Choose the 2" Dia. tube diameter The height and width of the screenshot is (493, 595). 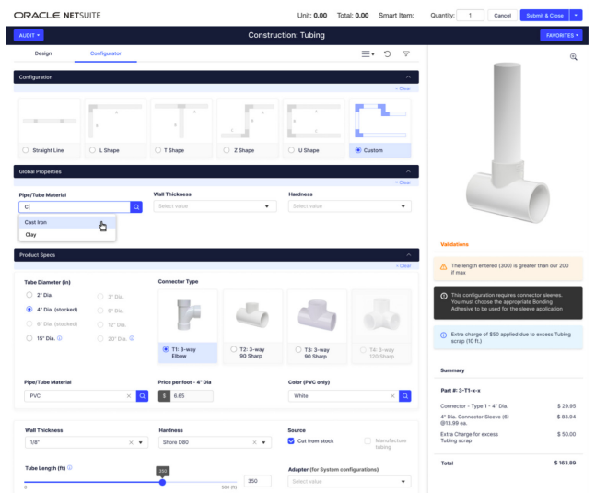(x=29, y=295)
